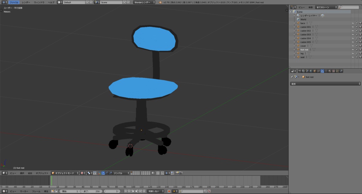
Task: Open the Window menu
Action: point(39,2)
